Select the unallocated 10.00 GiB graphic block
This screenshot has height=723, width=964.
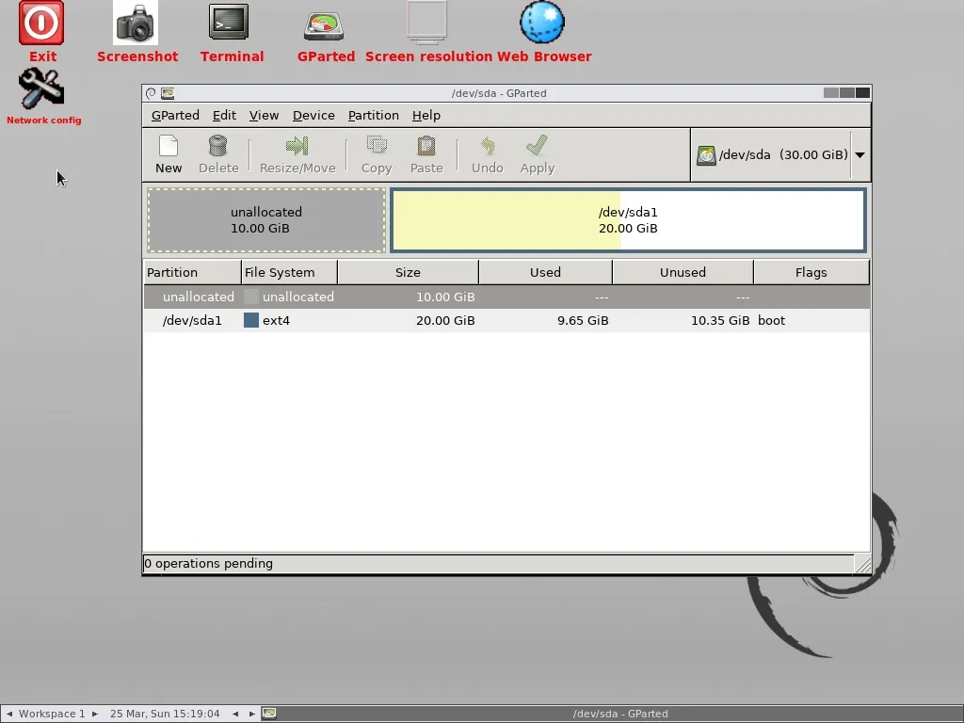tap(266, 220)
